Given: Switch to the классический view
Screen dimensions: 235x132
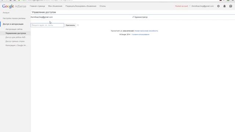Looking at the screenshot, I should coord(128,31).
